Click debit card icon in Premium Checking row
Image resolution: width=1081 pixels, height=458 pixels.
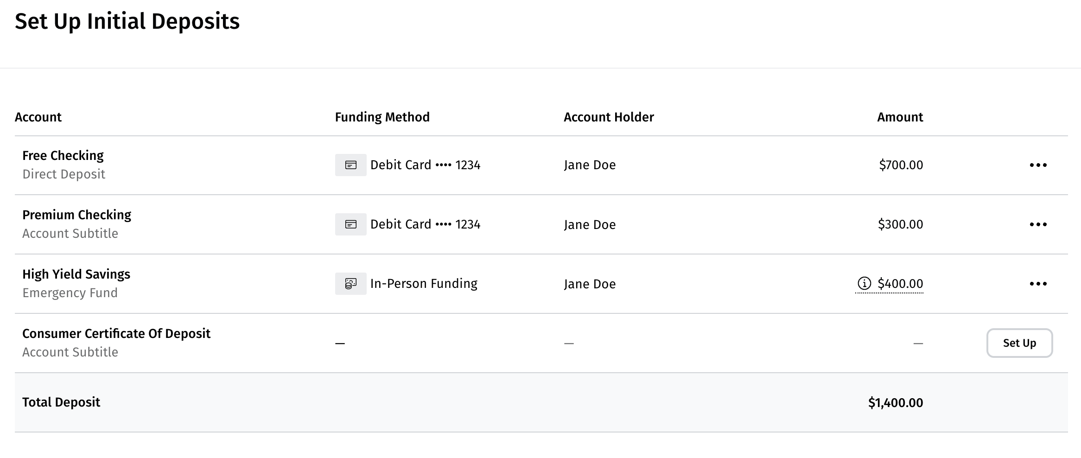point(351,224)
